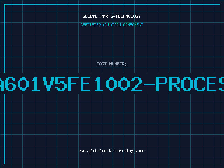
Task: Open the www.globalpartstechnology.com link
Action: pyautogui.click(x=112, y=151)
